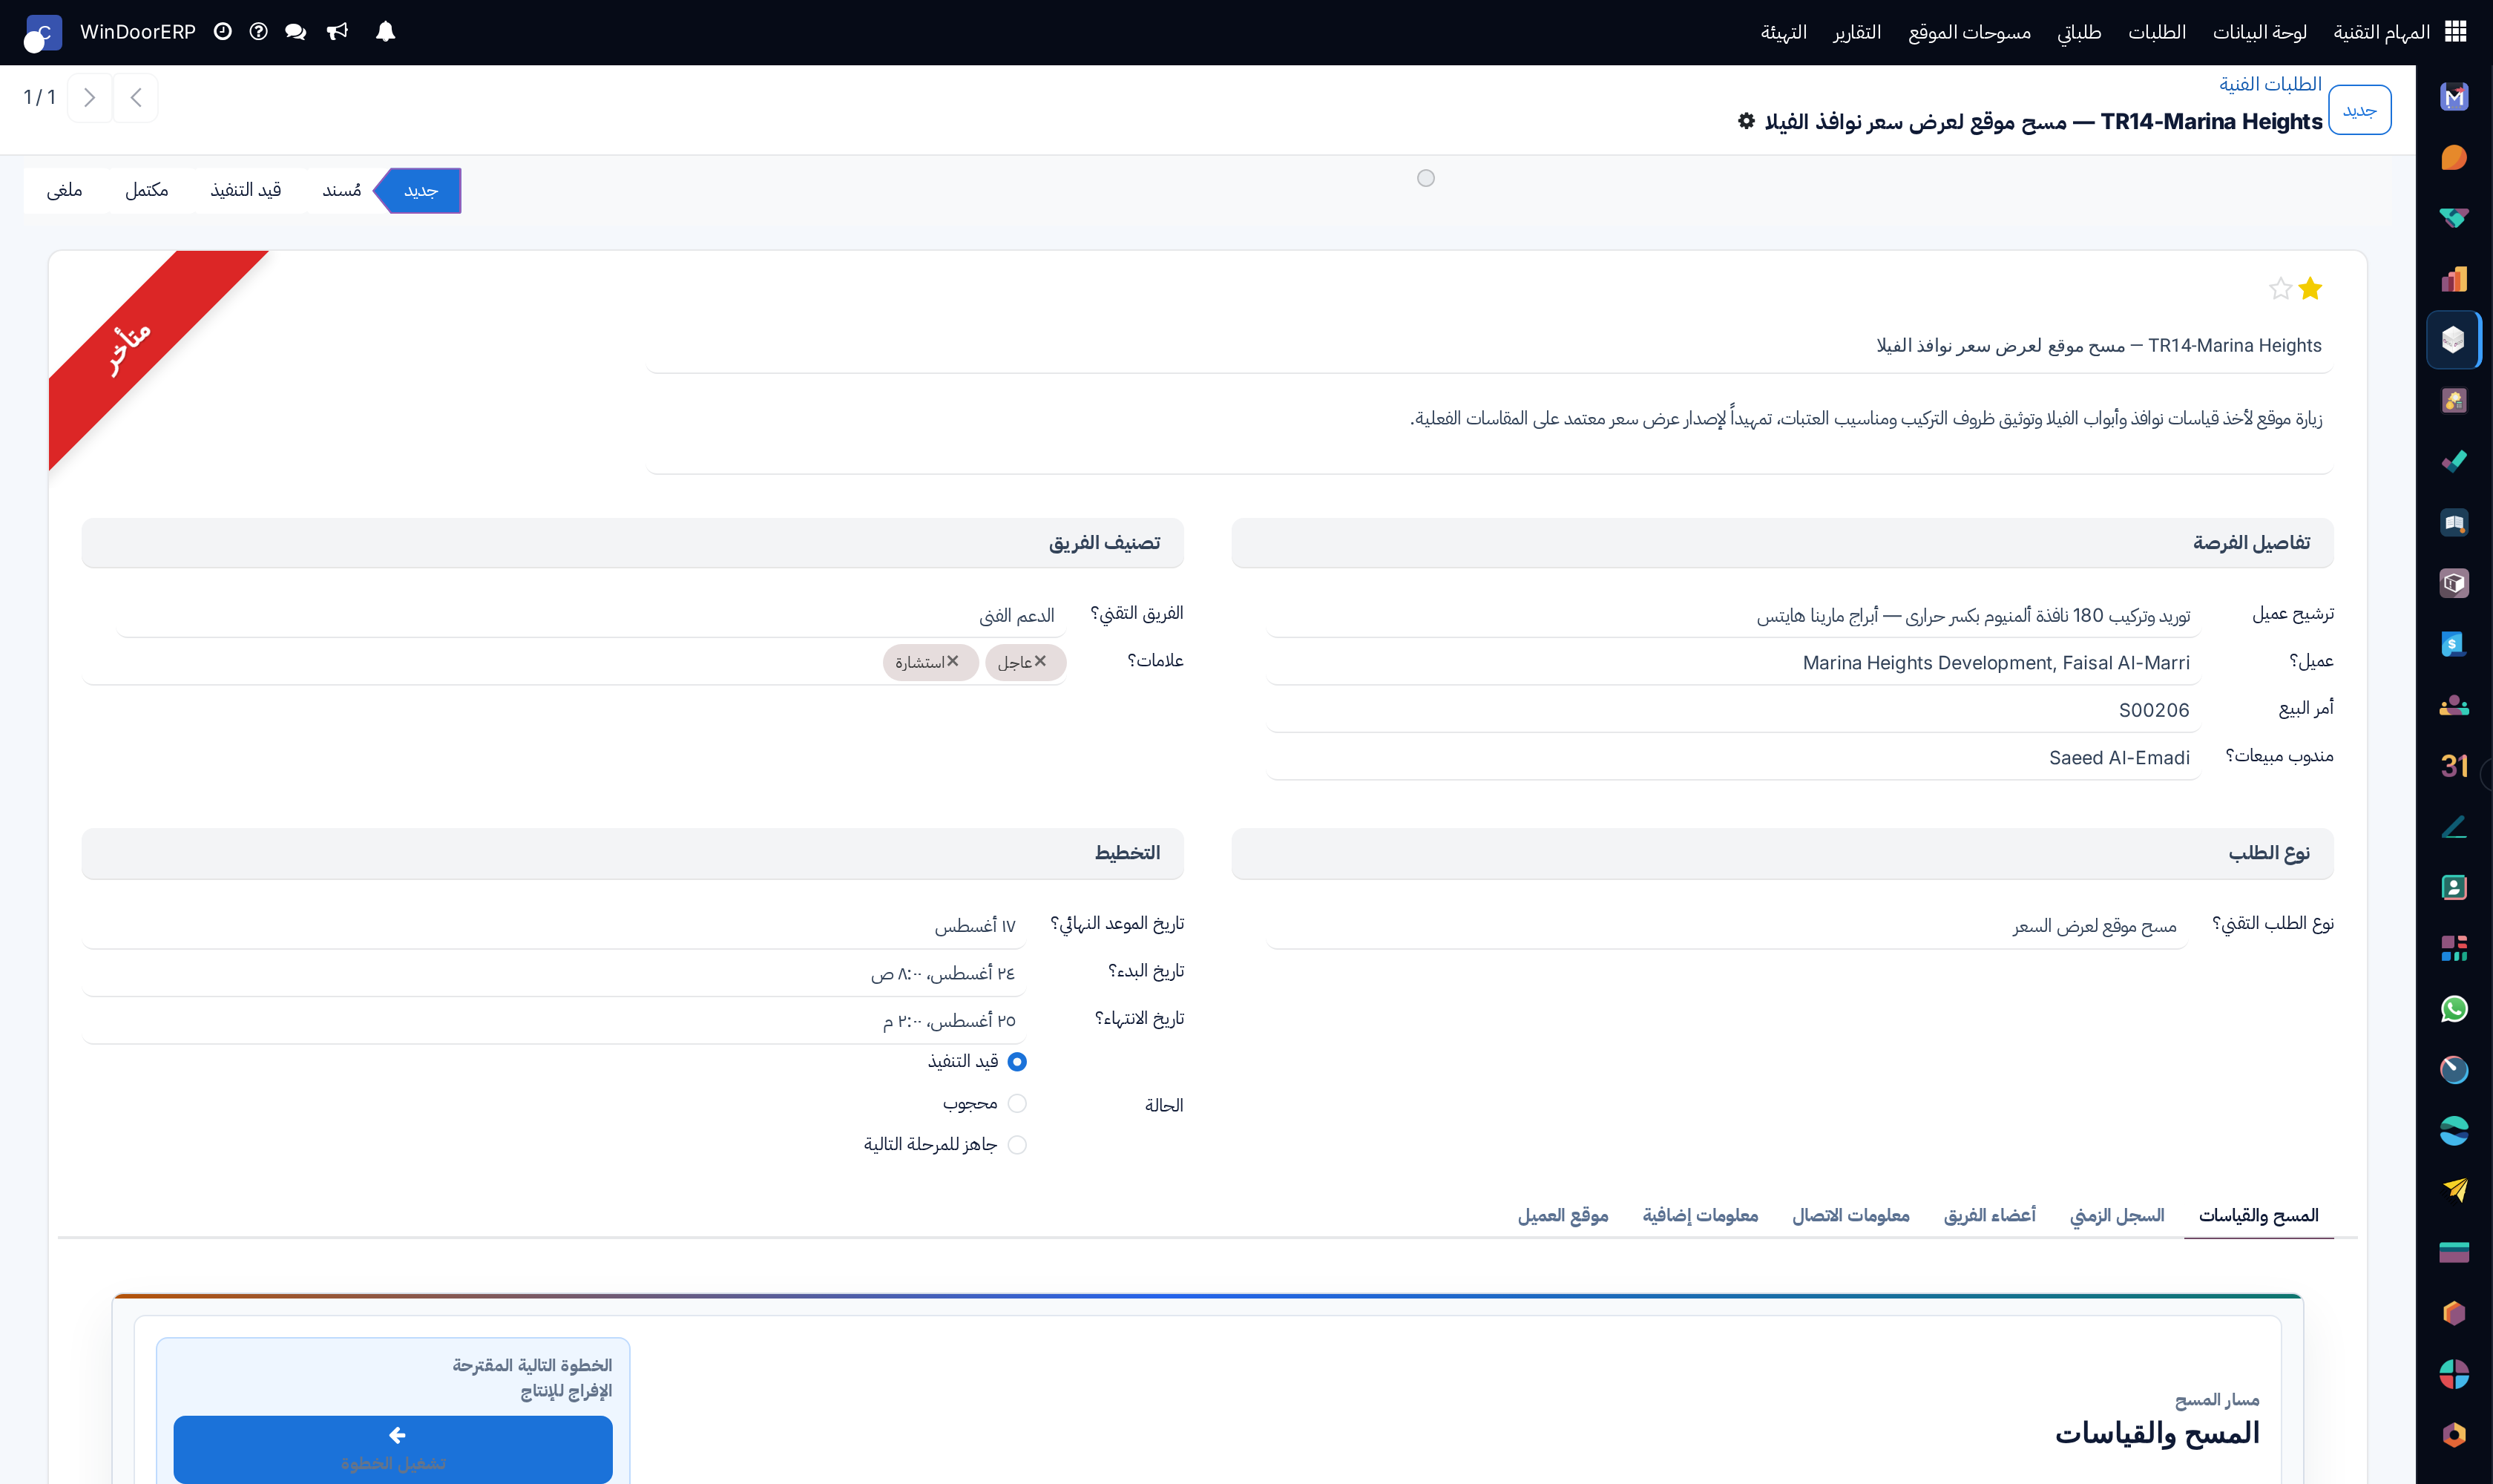Open the التقارير menu
The width and height of the screenshot is (2493, 1484).
(1856, 32)
